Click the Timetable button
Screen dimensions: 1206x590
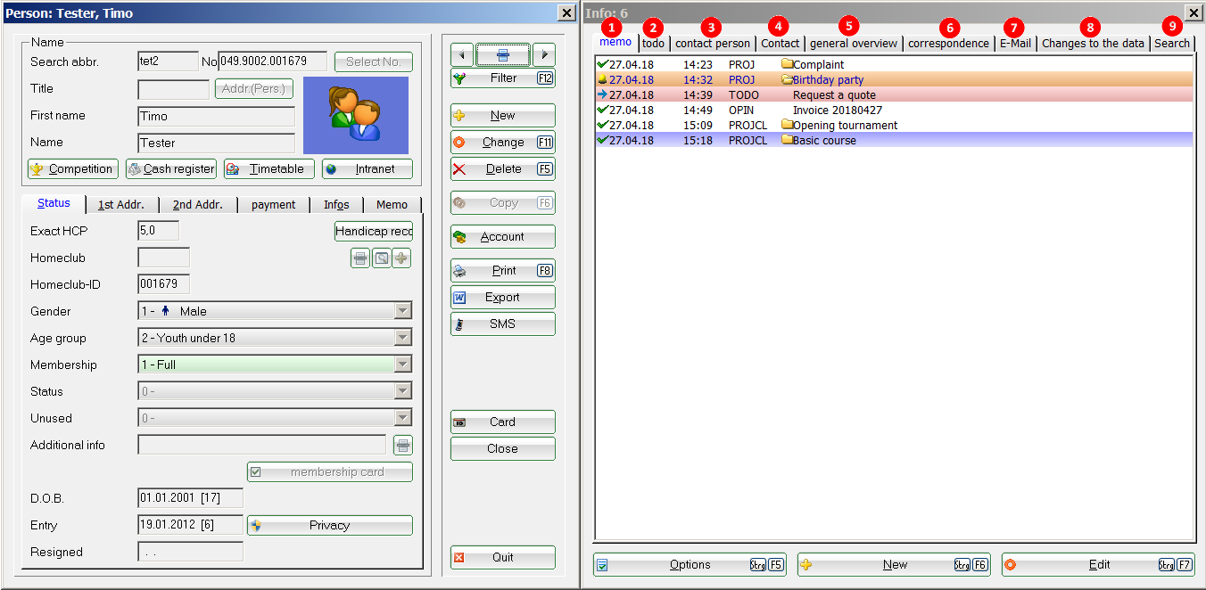point(268,169)
